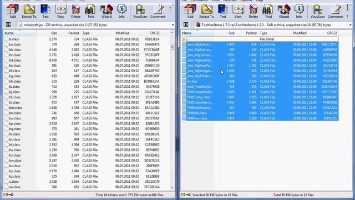Click Add icon in TooManyItems window
Image resolution: width=355 pixels, height=200 pixels.
coord(190,11)
